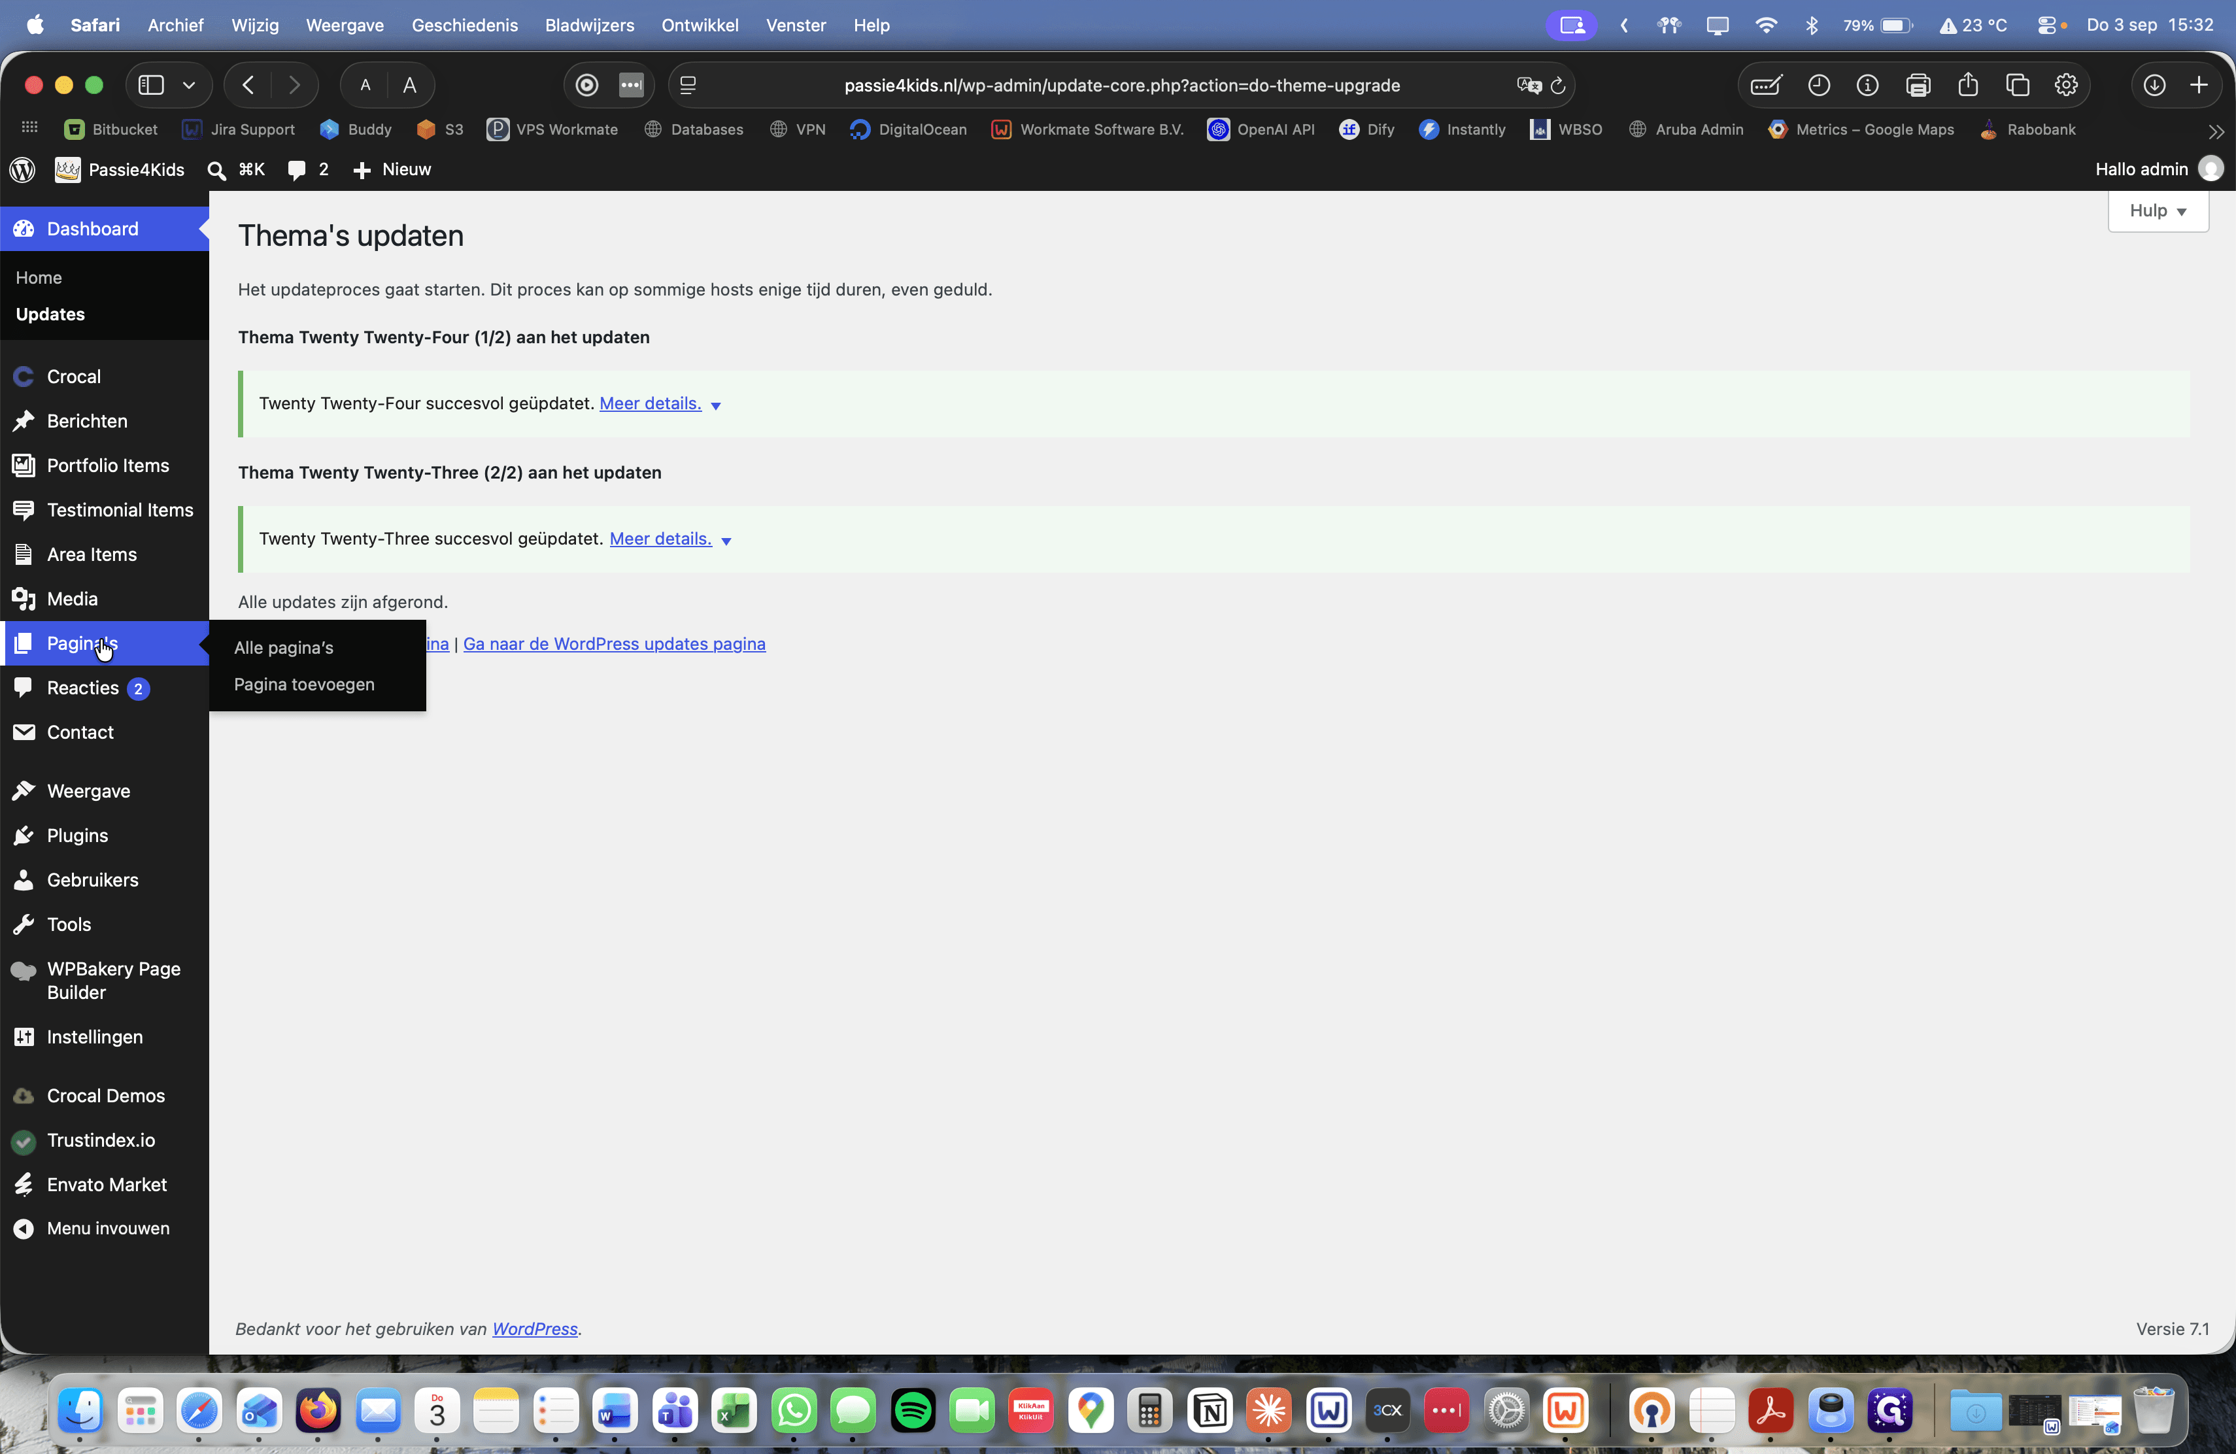Screen dimensions: 2236x1454
Task: Go to Home under Dashboard
Action: 39,277
